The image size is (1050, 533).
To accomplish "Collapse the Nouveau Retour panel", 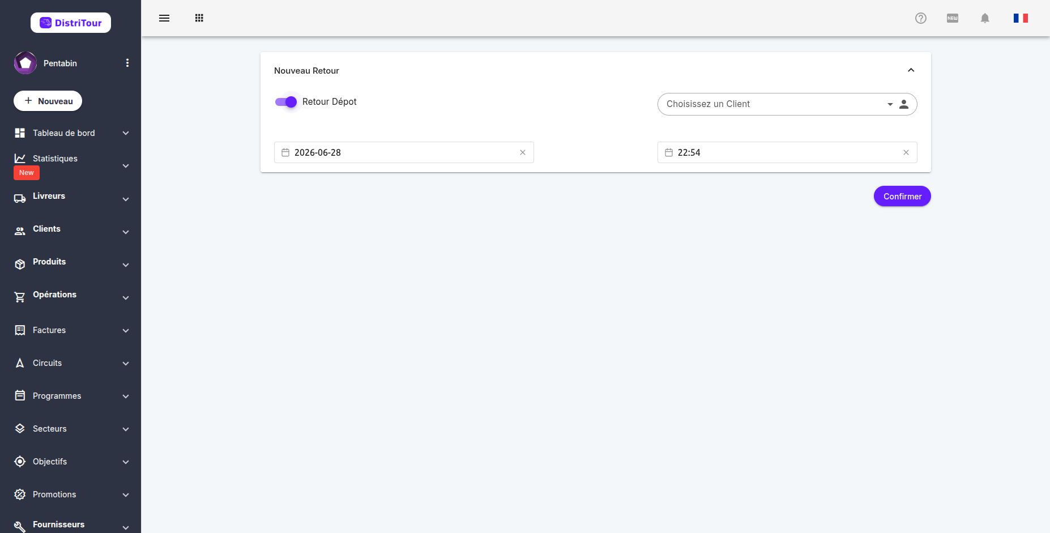I will (x=911, y=70).
